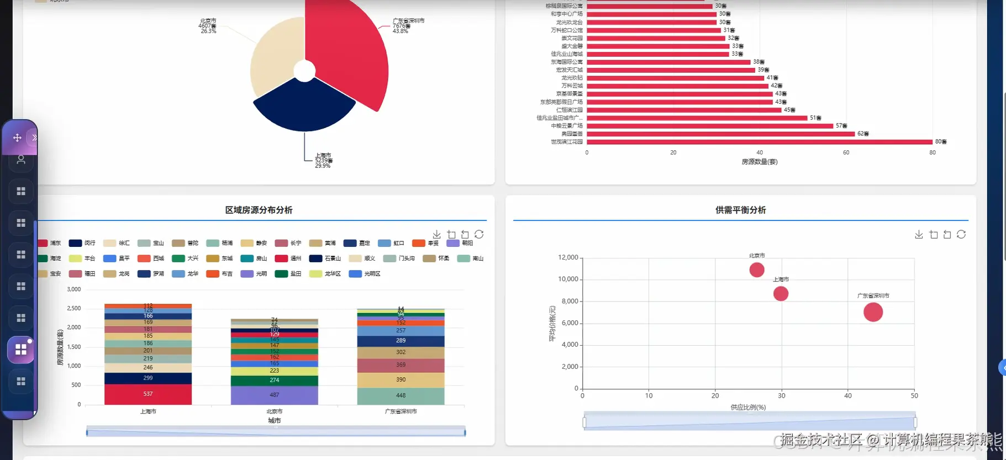The width and height of the screenshot is (1006, 460).
Task: Click the 广东省深圳市 bubble in the scatter chart
Action: coord(873,313)
